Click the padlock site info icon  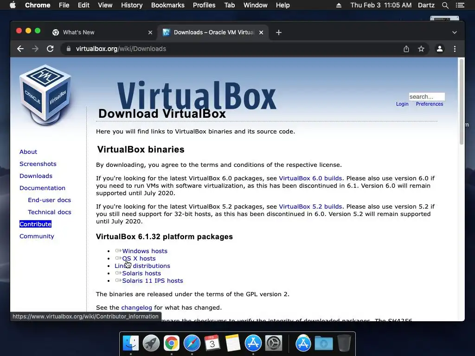(69, 49)
